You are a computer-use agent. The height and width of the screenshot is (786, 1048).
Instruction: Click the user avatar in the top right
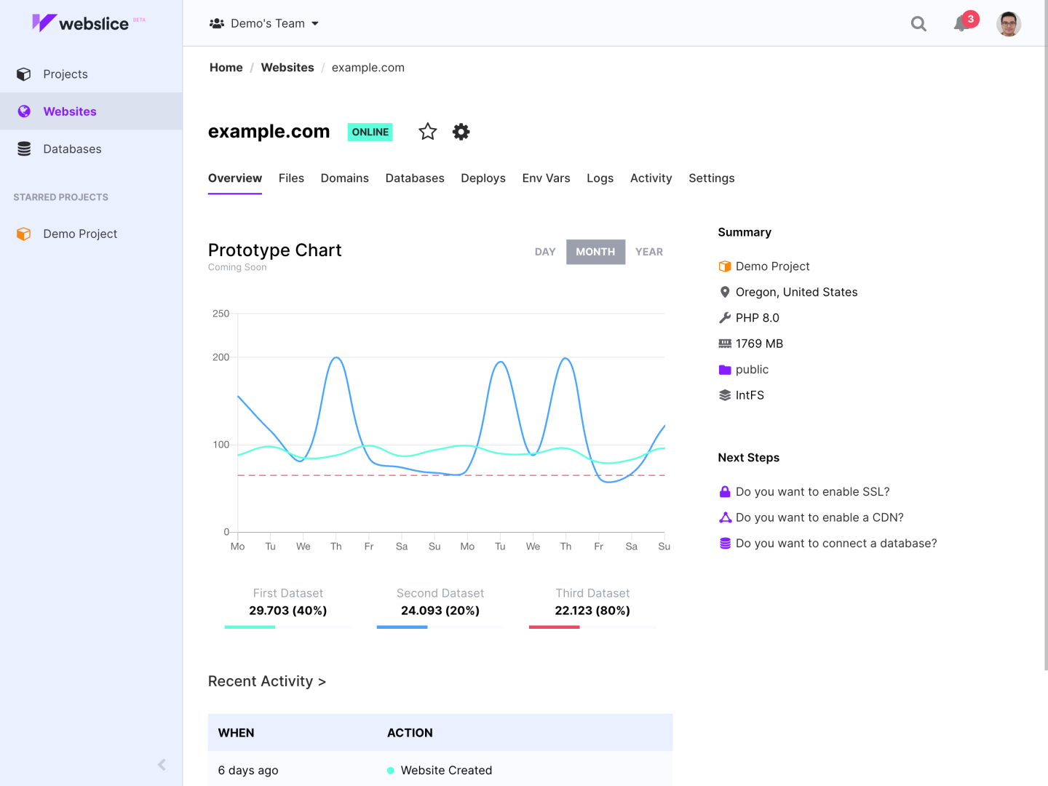[1009, 23]
